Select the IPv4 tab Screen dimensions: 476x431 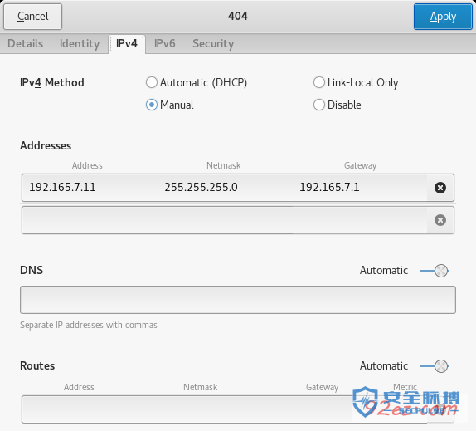pyautogui.click(x=127, y=43)
